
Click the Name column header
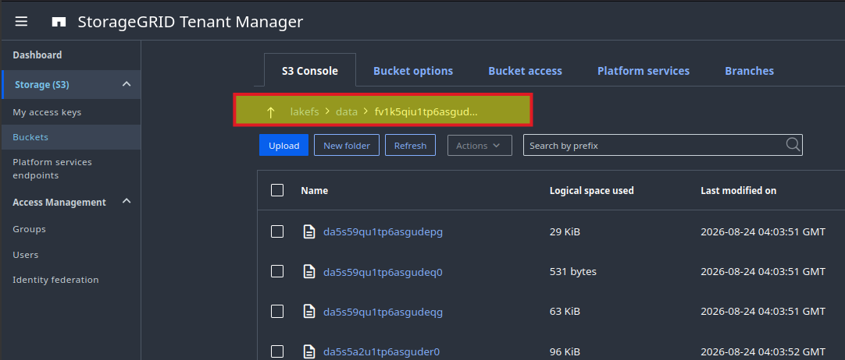[314, 190]
